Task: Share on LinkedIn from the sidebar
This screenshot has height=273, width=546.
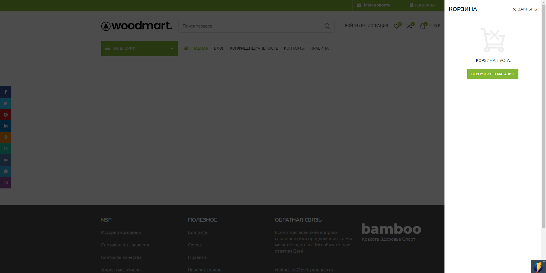Action: point(6,126)
